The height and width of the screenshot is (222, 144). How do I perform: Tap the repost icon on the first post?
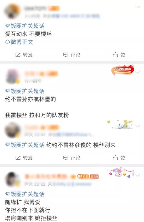coord(18,55)
